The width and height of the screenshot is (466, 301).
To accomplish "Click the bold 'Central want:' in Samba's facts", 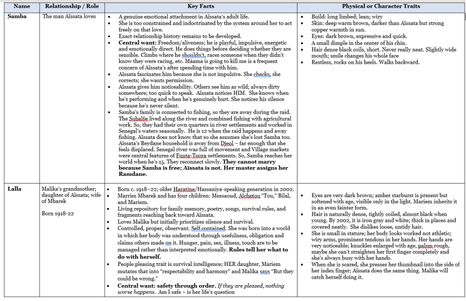I will tap(138, 42).
